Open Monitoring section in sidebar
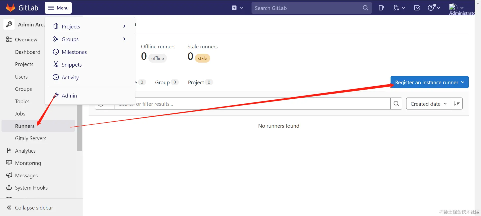The height and width of the screenshot is (216, 481). pos(28,163)
